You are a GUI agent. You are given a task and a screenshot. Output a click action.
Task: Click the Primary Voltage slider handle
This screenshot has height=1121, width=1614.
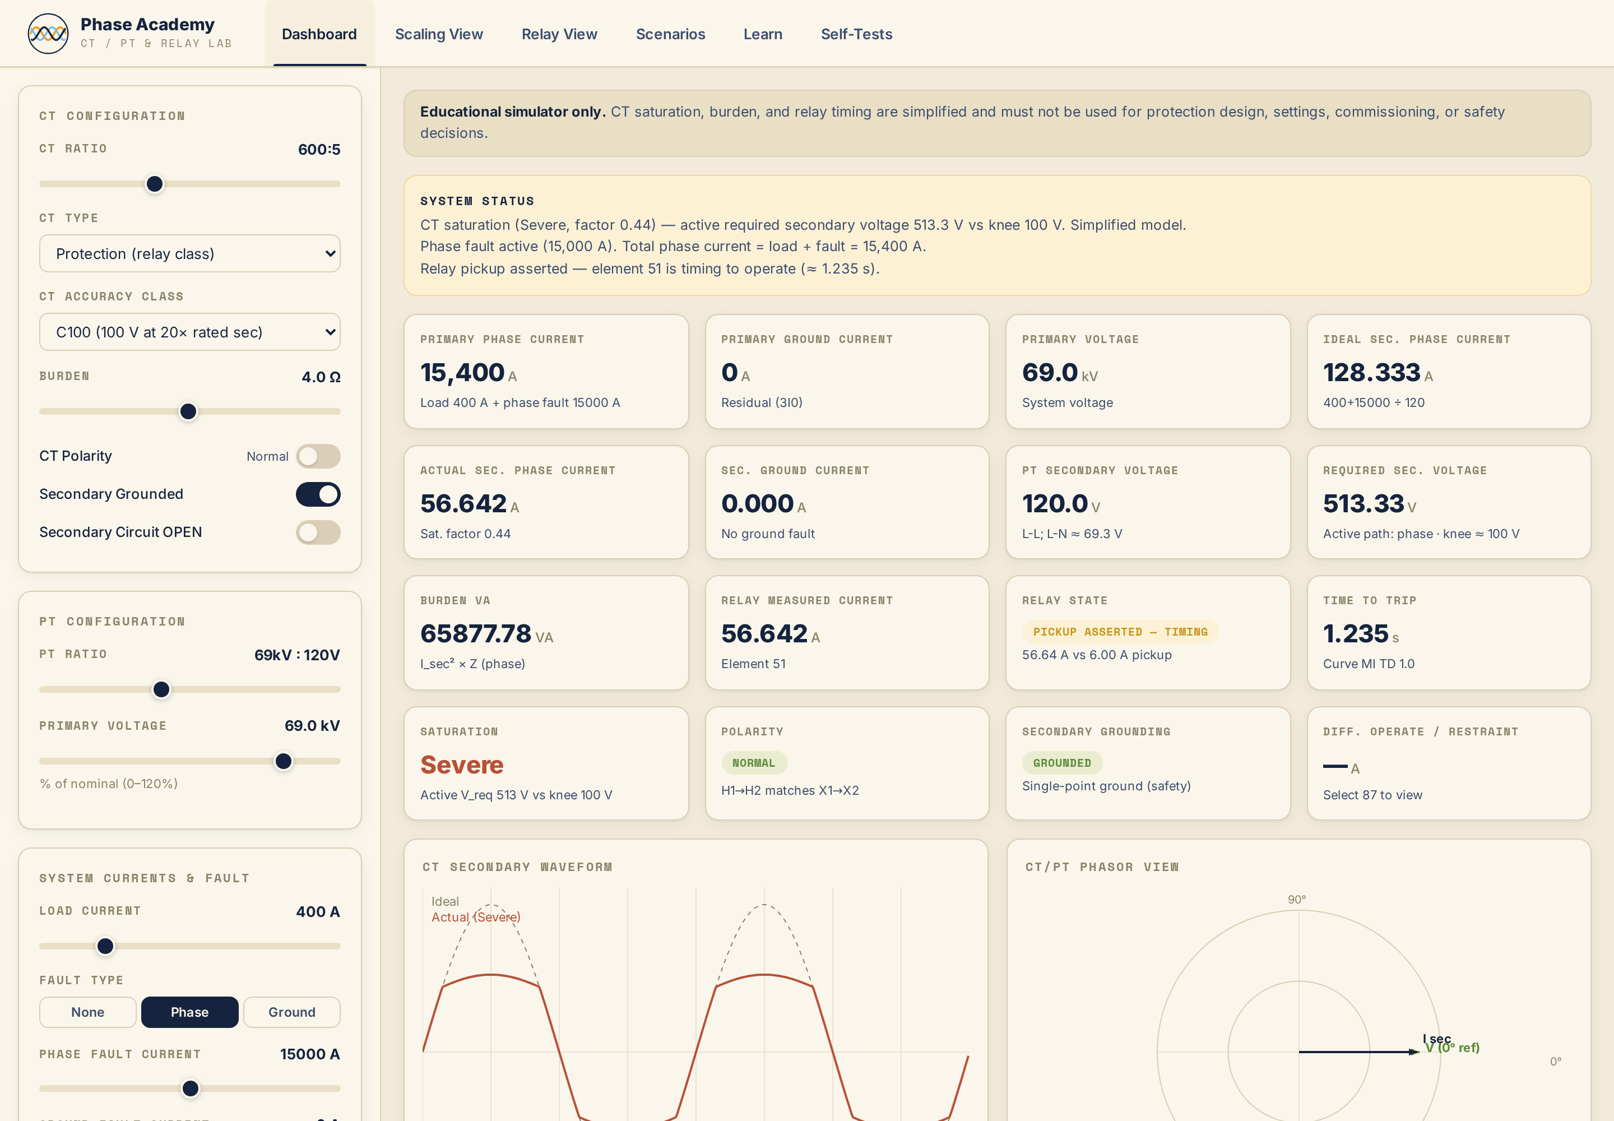[283, 761]
